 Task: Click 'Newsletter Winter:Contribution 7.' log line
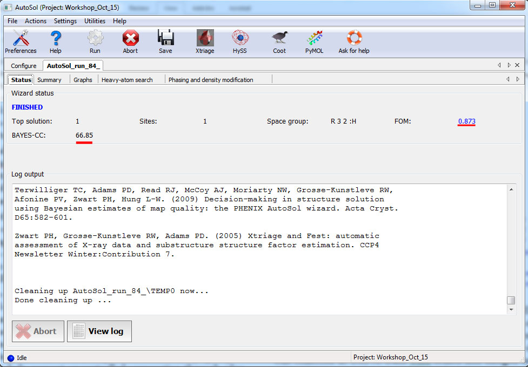tap(95, 254)
